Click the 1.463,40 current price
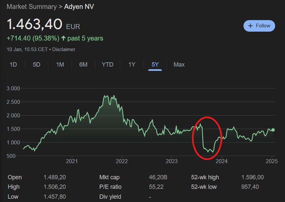 click(35, 24)
